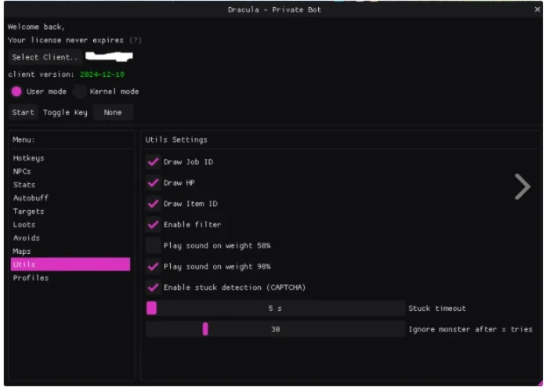
Task: Open the Hotkeys menu entry
Action: [29, 158]
